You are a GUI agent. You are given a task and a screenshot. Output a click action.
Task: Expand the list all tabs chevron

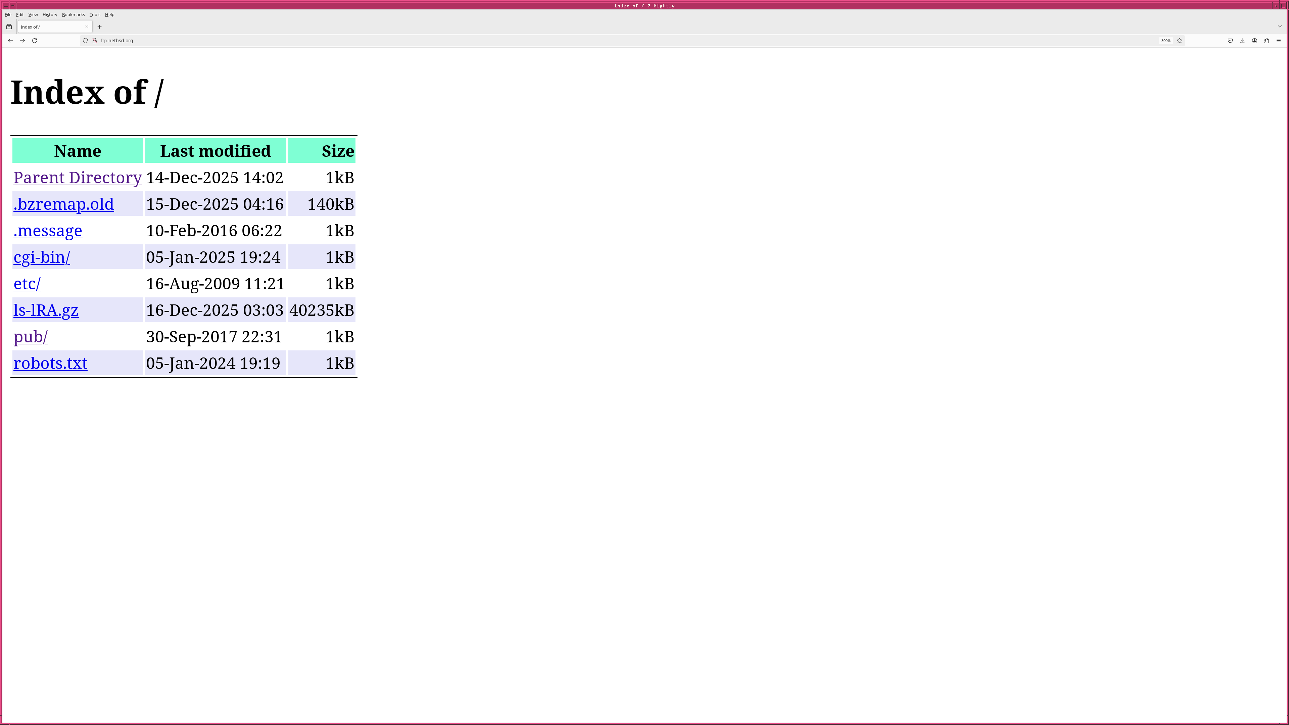[1280, 27]
